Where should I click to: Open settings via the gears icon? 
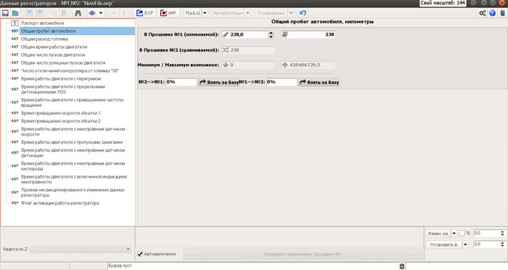(x=483, y=13)
